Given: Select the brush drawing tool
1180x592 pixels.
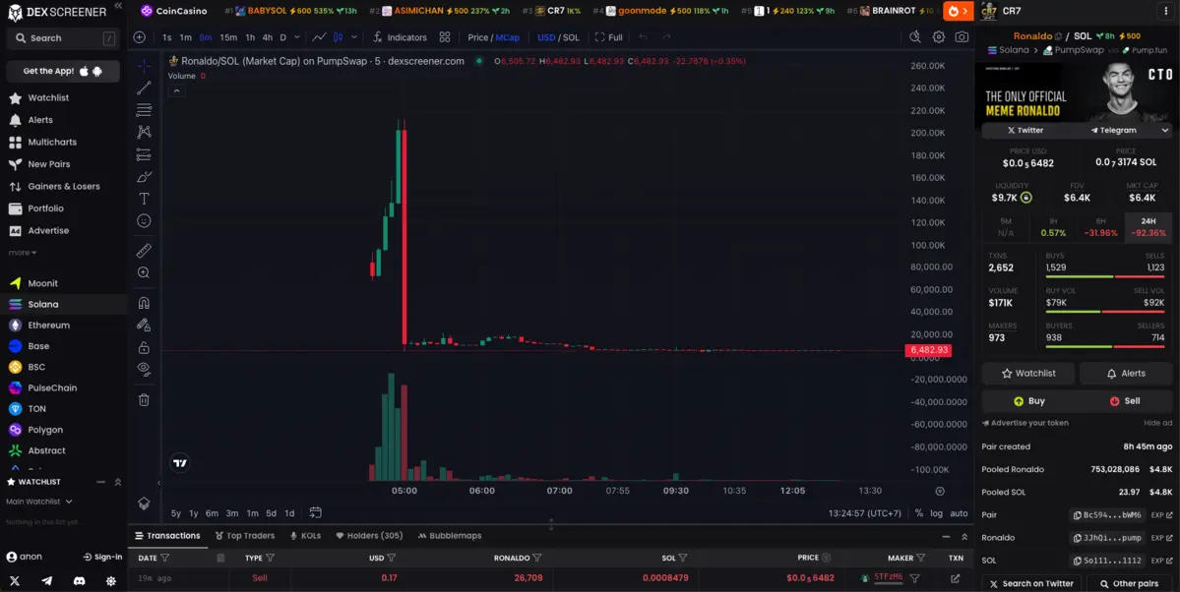Looking at the screenshot, I should click(144, 177).
